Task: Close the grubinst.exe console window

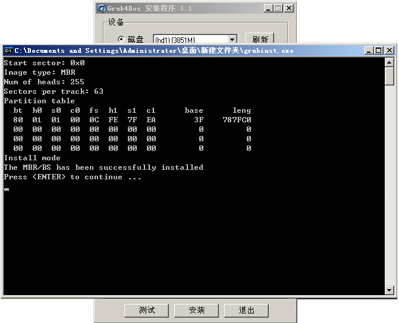Action: coord(389,51)
